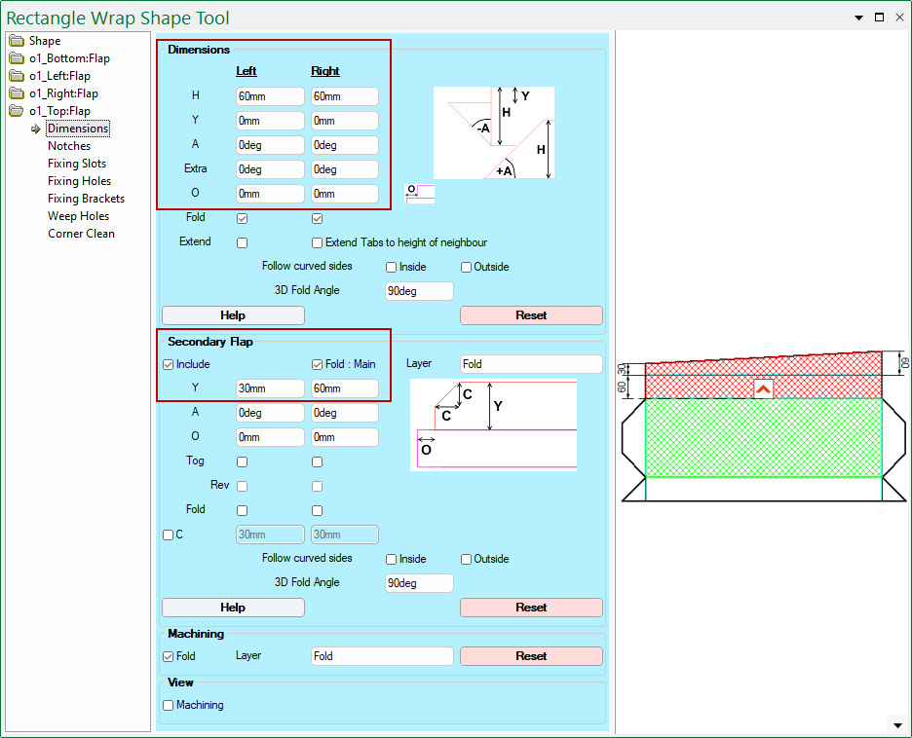Check Inside for Secondary Flap curved sides
The image size is (912, 738).
[x=392, y=560]
